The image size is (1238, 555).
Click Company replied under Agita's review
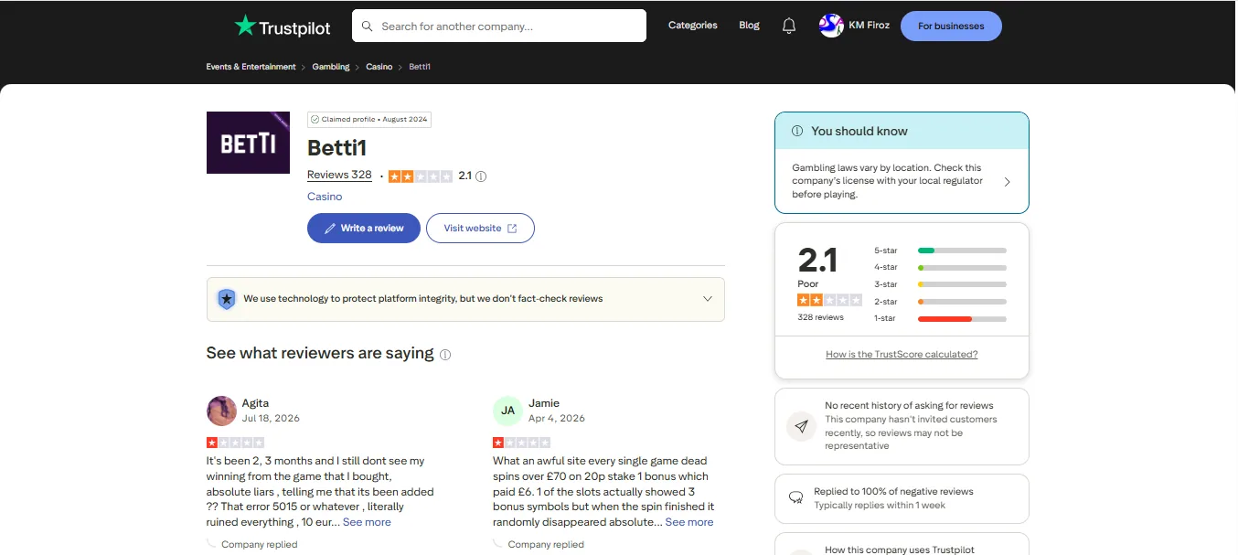(260, 544)
